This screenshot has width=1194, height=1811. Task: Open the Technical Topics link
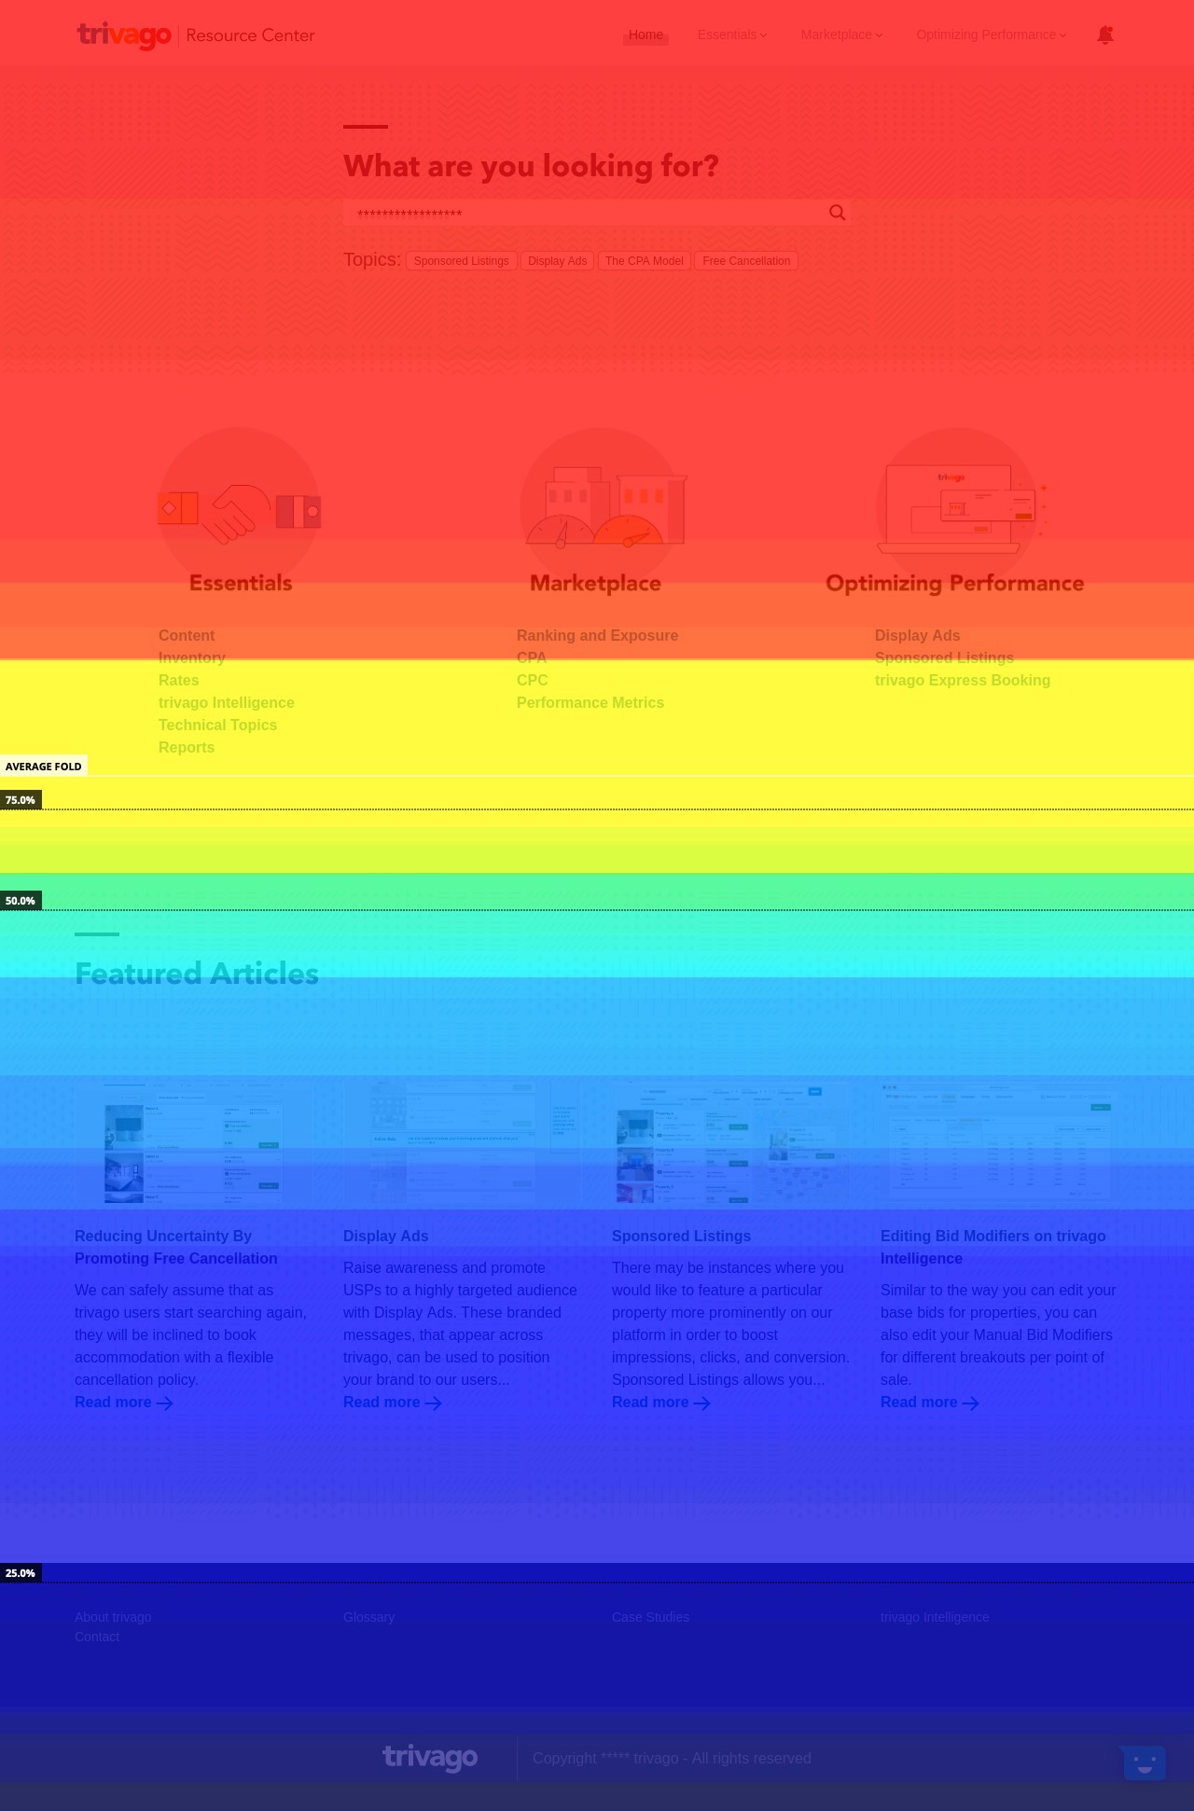(218, 725)
